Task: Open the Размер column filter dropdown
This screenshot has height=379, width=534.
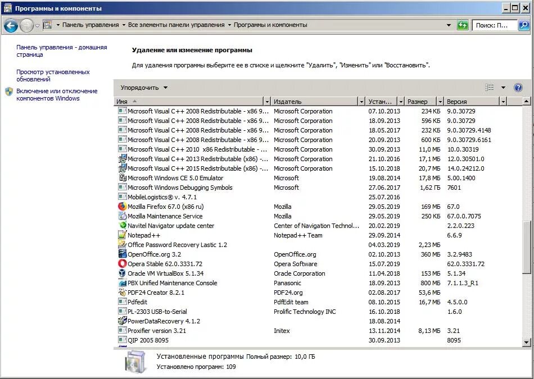Action: point(440,102)
